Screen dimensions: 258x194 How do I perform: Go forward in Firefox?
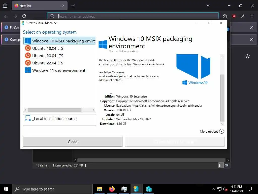(15, 16)
